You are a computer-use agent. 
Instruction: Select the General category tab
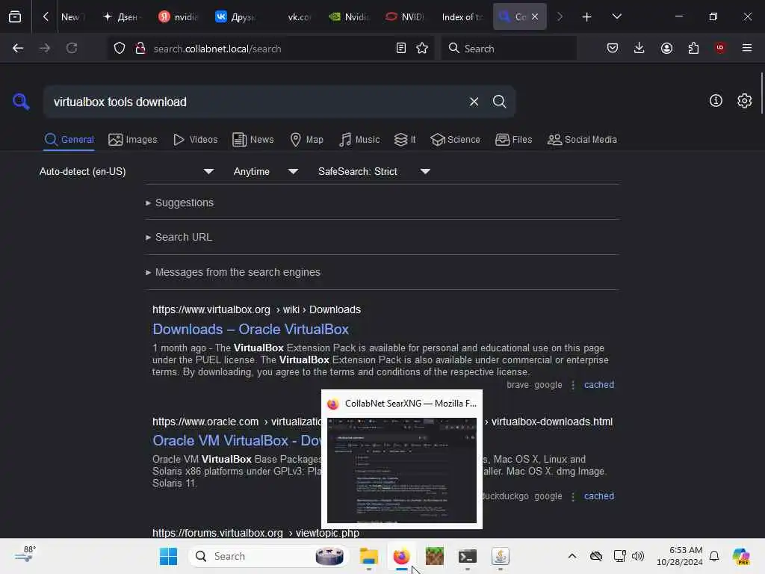[69, 140]
